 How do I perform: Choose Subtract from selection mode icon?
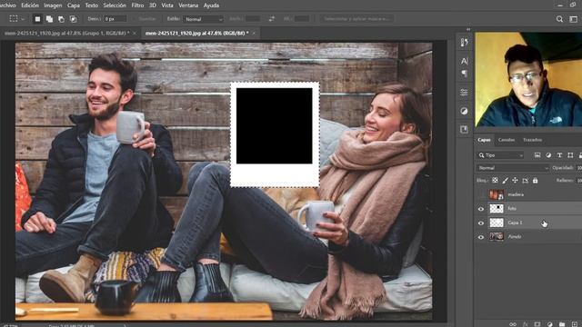click(61, 19)
